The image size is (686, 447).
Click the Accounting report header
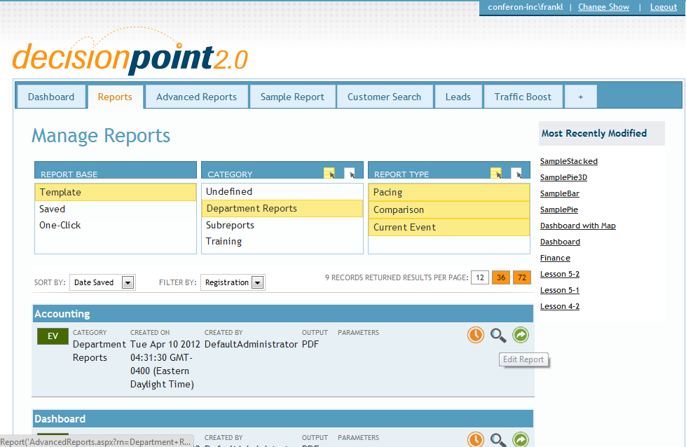283,314
